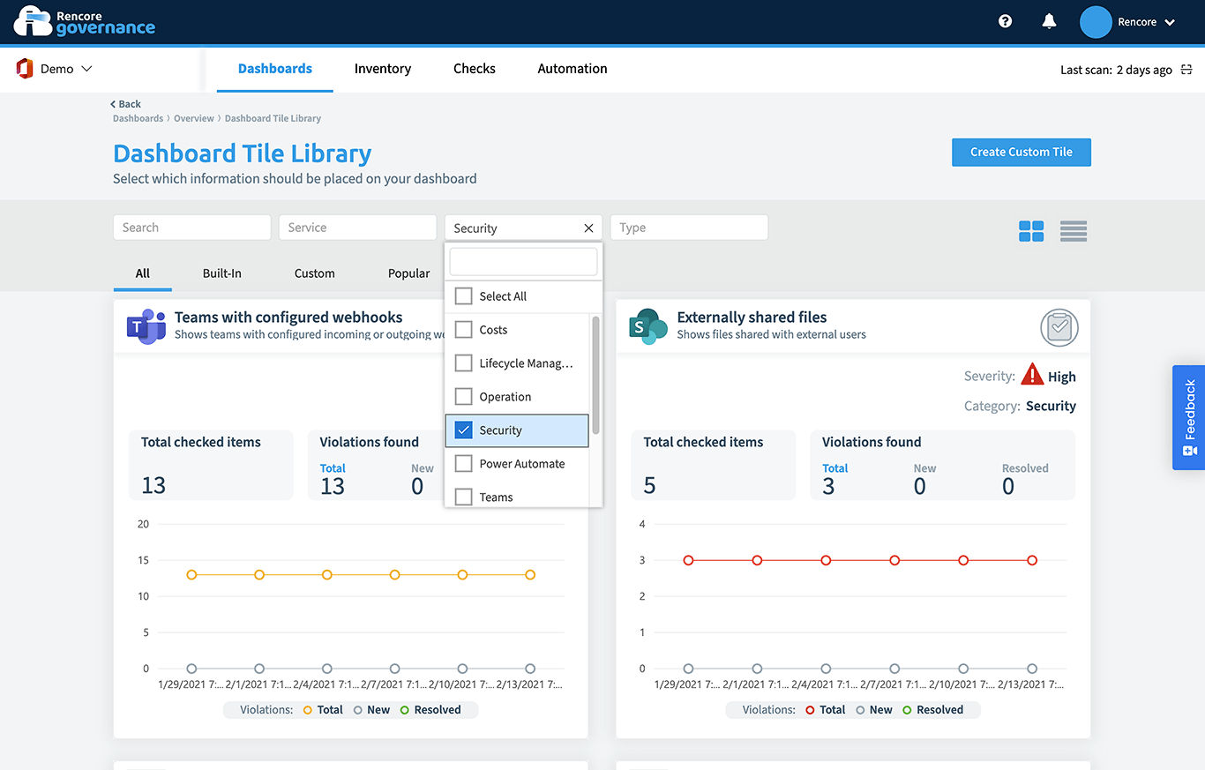
Task: Select the Popular tab
Action: pyautogui.click(x=409, y=273)
